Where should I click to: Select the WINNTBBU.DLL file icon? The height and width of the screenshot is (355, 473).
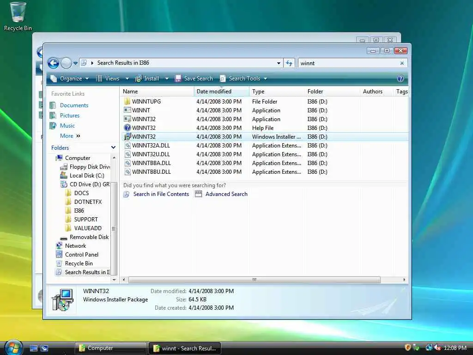click(127, 172)
